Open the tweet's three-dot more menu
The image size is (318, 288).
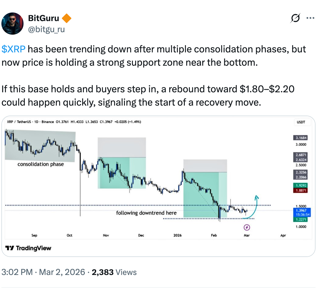coord(311,18)
